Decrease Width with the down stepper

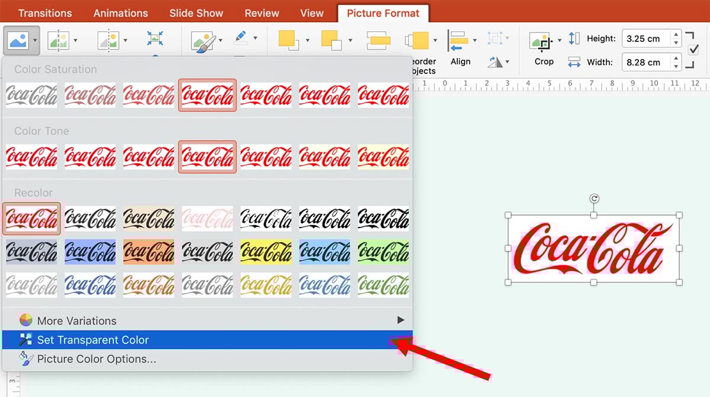point(676,66)
